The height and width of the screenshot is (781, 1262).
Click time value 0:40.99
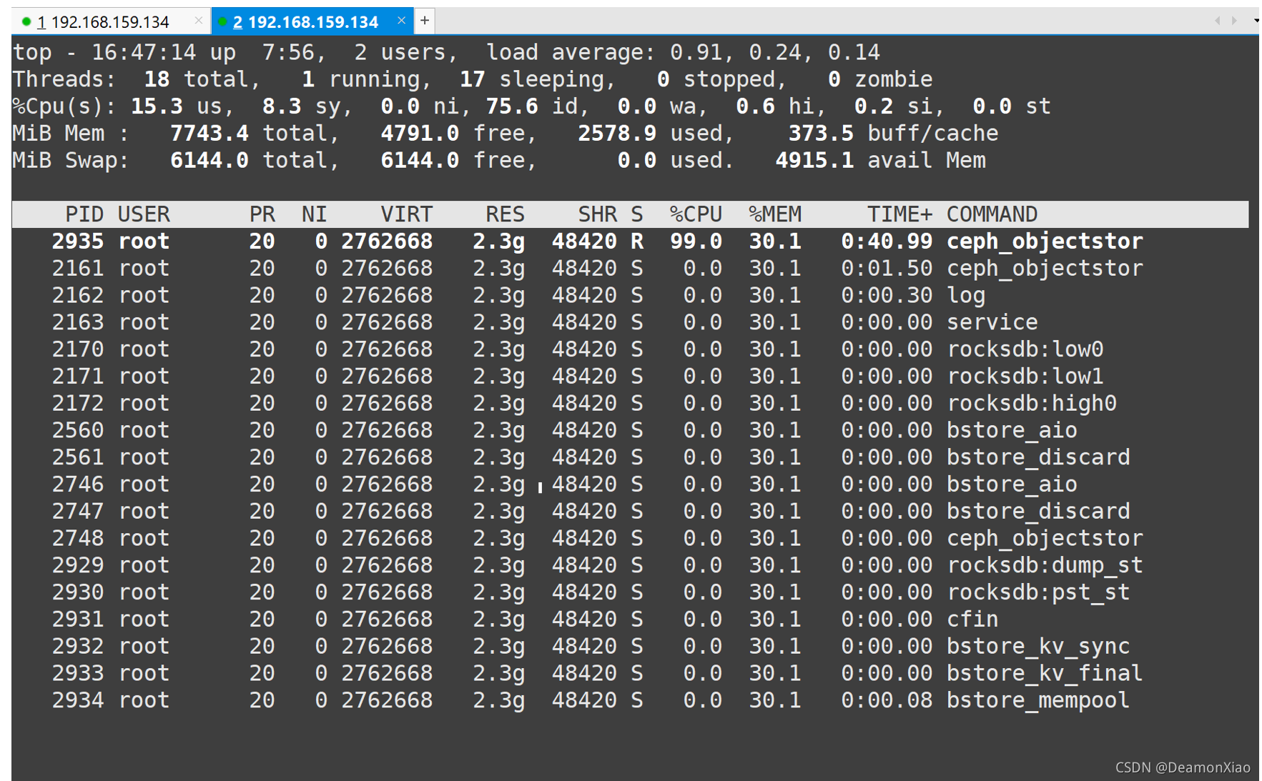click(887, 242)
